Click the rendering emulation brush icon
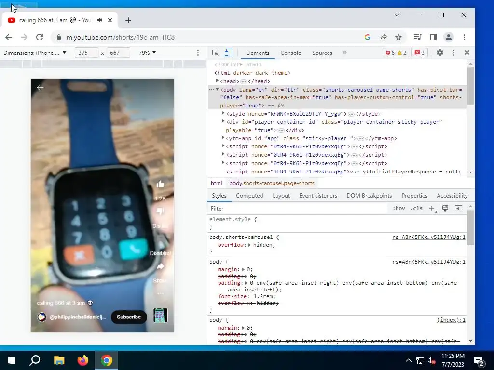 click(445, 208)
